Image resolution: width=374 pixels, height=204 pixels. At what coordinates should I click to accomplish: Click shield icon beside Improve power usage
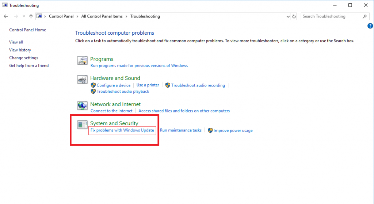coord(210,130)
